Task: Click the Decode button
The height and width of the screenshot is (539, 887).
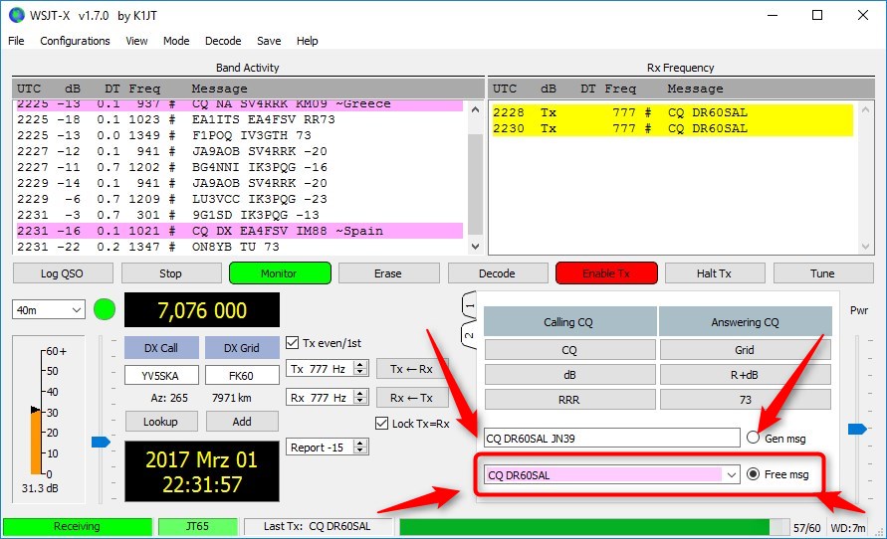Action: click(x=497, y=273)
